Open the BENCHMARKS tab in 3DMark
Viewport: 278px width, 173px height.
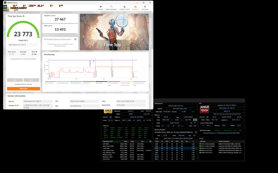click(111, 8)
